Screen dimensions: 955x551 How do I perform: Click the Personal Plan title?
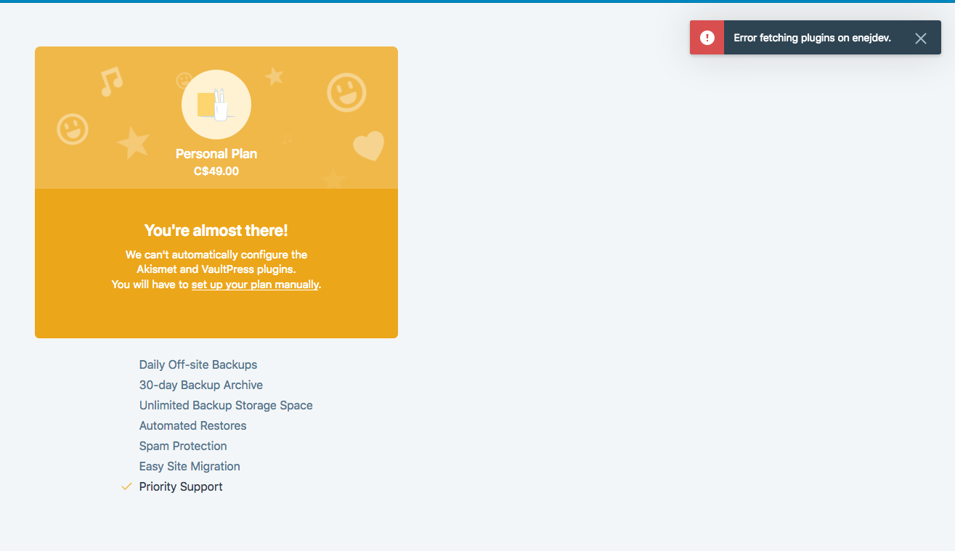pyautogui.click(x=216, y=154)
